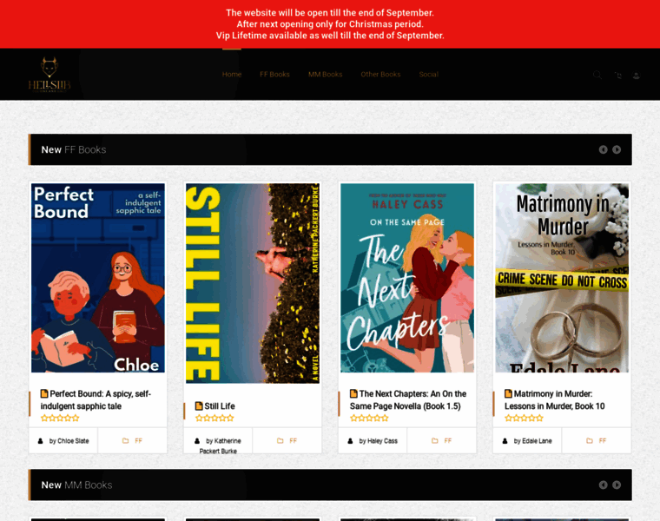660x521 pixels.
Task: Open Perfect Bound book title link
Action: [x=96, y=399]
